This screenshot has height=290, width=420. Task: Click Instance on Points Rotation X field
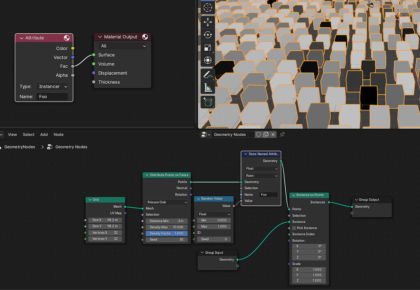[309, 246]
